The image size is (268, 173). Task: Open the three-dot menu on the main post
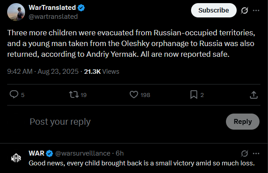pyautogui.click(x=256, y=10)
